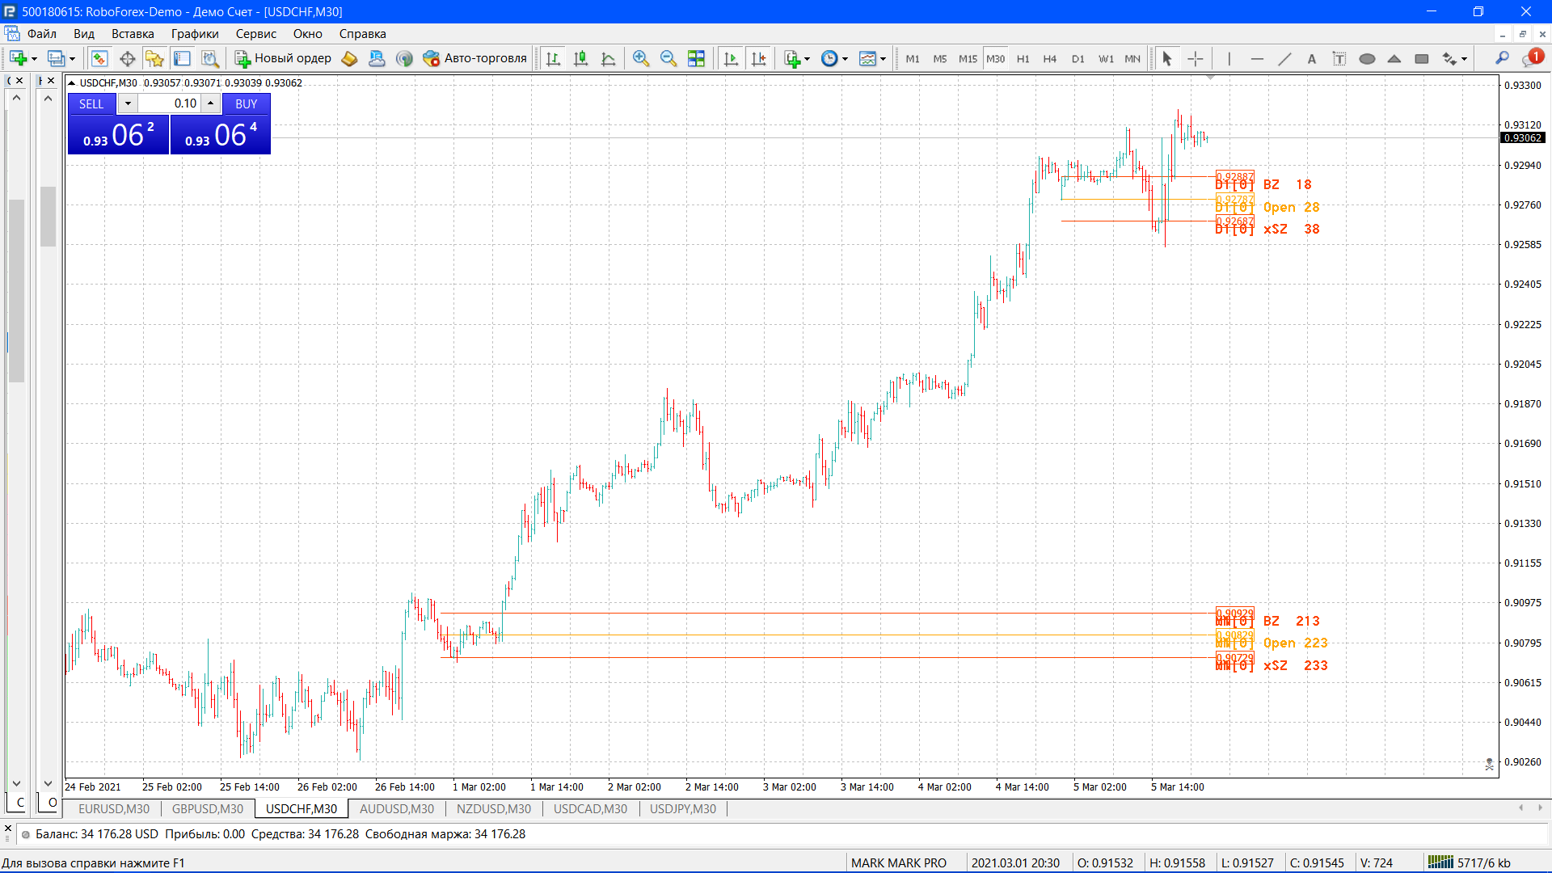Click the zoom in magnifier icon
Image resolution: width=1552 pixels, height=873 pixels.
[640, 58]
